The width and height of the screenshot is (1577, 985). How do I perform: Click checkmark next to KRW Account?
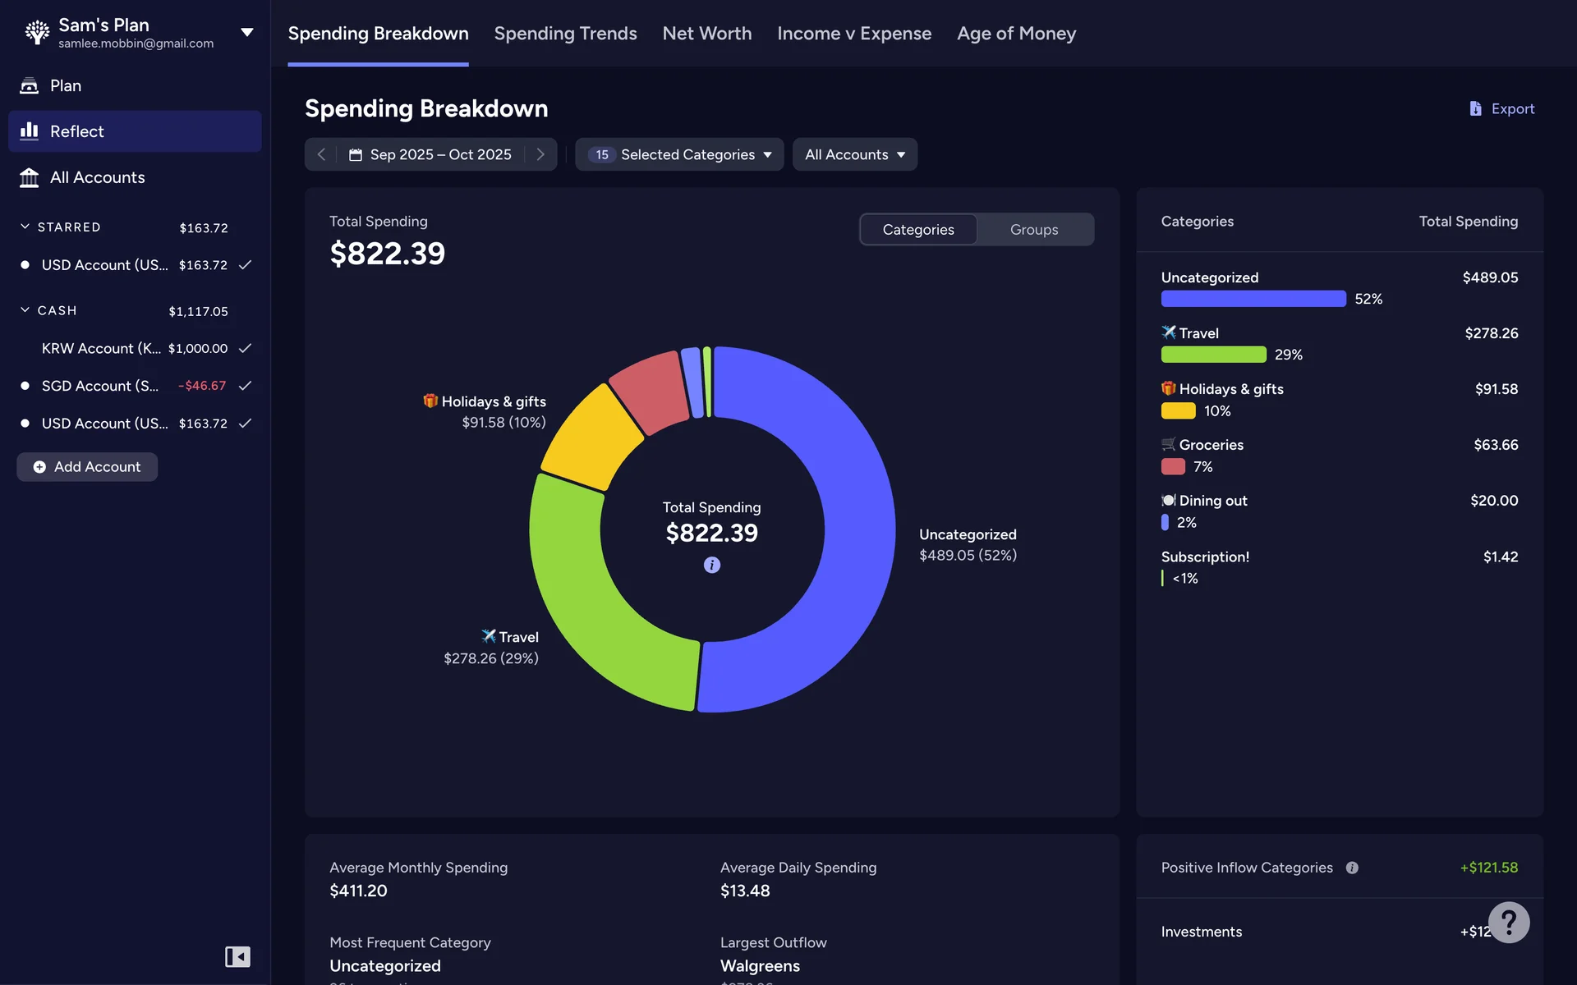coord(245,348)
